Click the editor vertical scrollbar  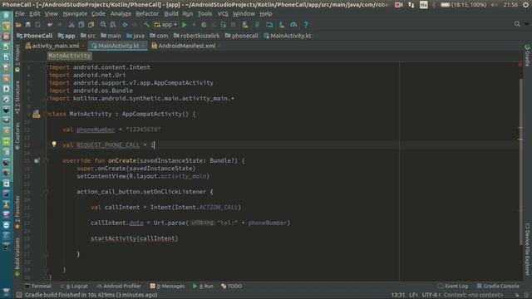click(x=520, y=161)
